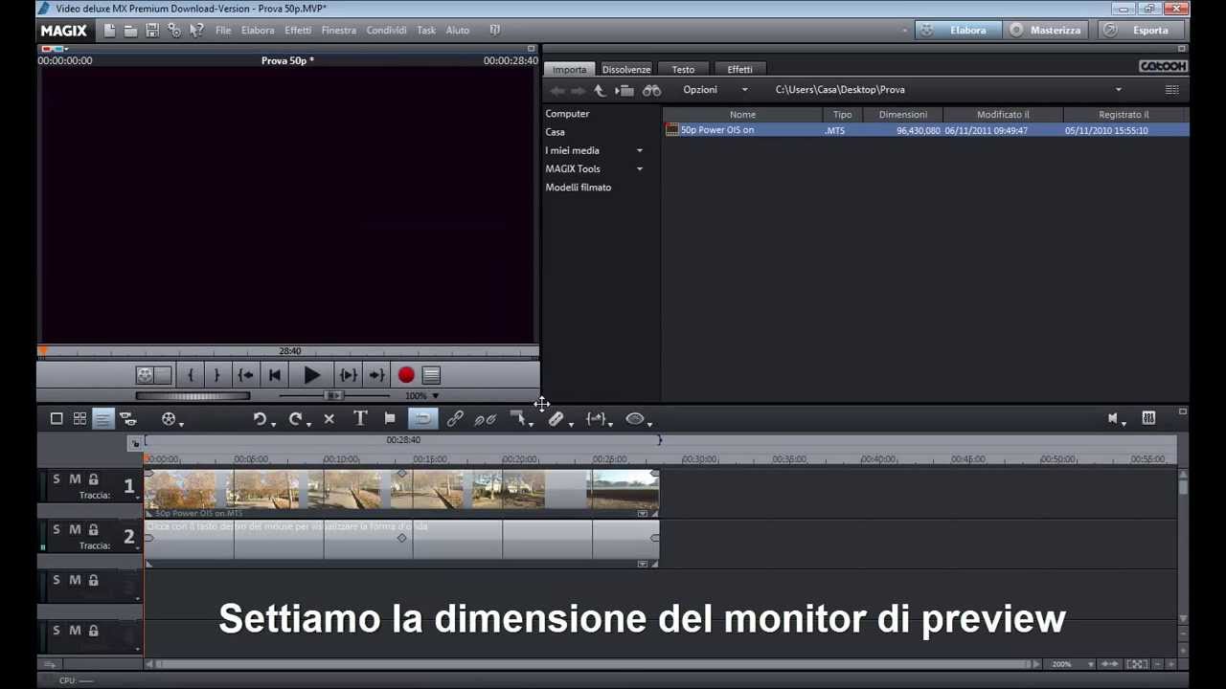Viewport: 1226px width, 689px height.
Task: Expand the I miei media section
Action: point(640,150)
